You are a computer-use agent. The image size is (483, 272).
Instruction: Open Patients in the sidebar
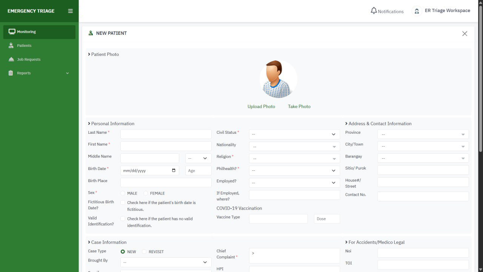pos(24,45)
